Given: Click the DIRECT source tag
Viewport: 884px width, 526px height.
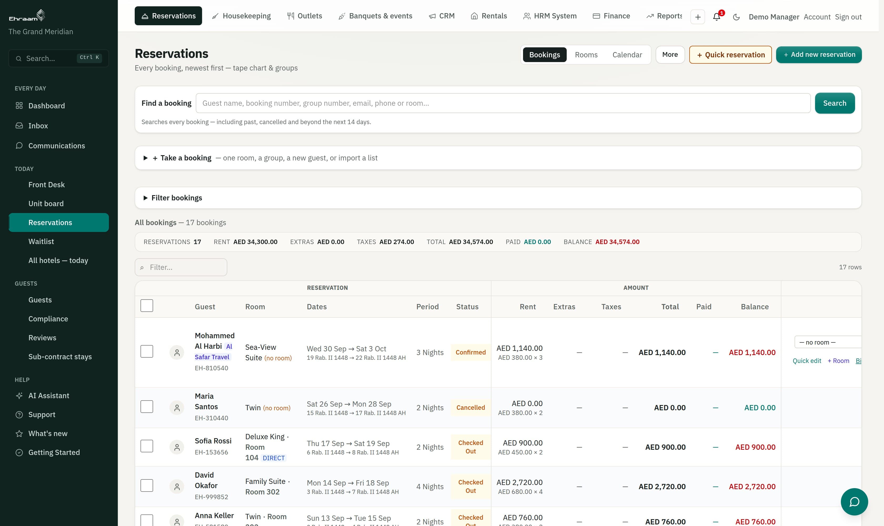Looking at the screenshot, I should pyautogui.click(x=273, y=458).
